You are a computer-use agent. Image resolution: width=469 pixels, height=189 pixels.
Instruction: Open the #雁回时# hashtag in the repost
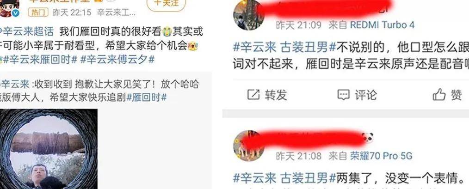(x=147, y=98)
